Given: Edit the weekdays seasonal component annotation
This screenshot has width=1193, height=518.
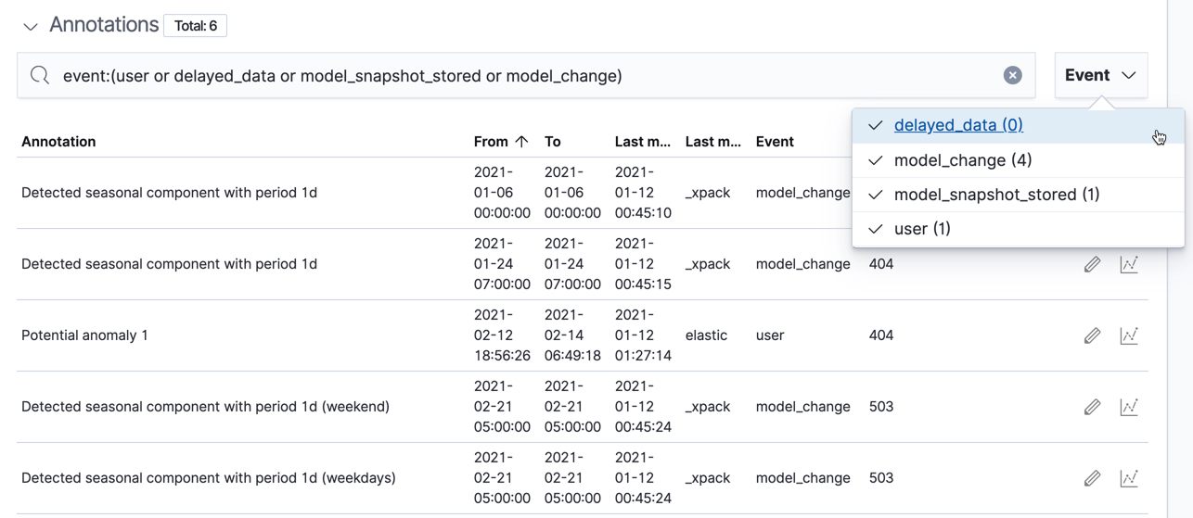Looking at the screenshot, I should point(1092,478).
